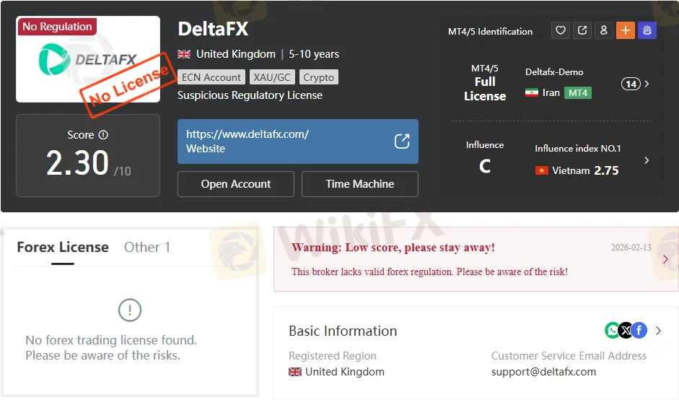Click the green MT4 badge
This screenshot has height=400, width=679.
tap(578, 92)
